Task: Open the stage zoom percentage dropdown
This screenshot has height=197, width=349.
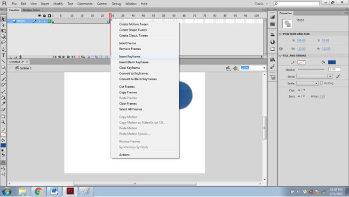Action: (x=264, y=68)
